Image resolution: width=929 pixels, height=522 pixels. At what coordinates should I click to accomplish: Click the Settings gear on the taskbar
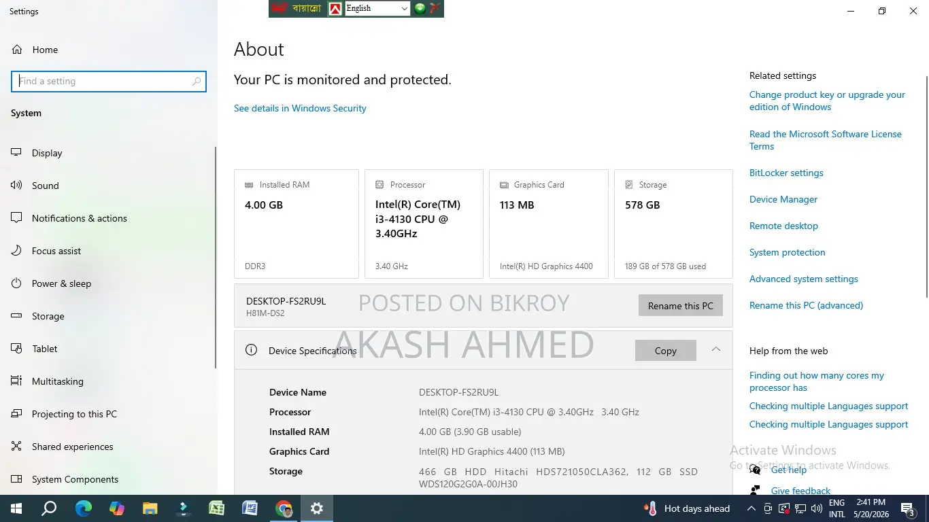pos(317,508)
